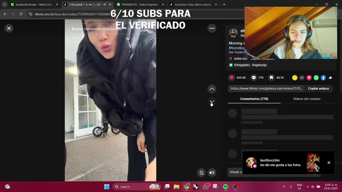The image size is (342, 192).
Task: Click Copiar enlace button
Action: click(318, 89)
